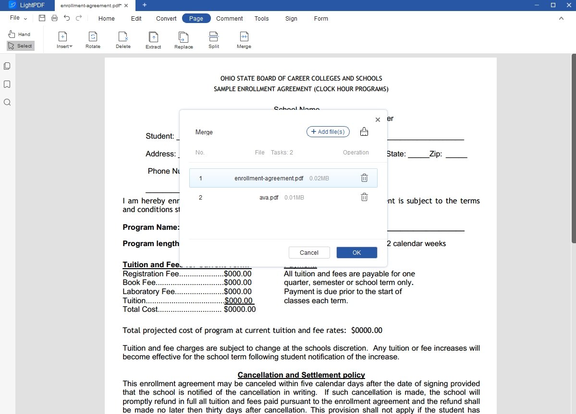Image resolution: width=576 pixels, height=414 pixels.
Task: Click the clear list icon beside Add file(s)
Action: pyautogui.click(x=364, y=132)
